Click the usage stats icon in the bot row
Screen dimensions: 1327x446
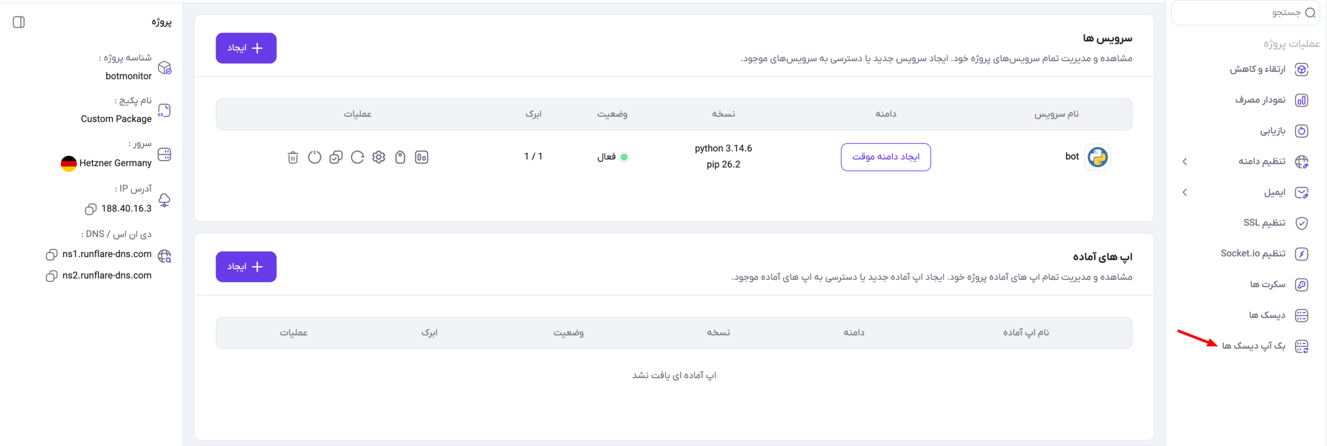(x=421, y=157)
